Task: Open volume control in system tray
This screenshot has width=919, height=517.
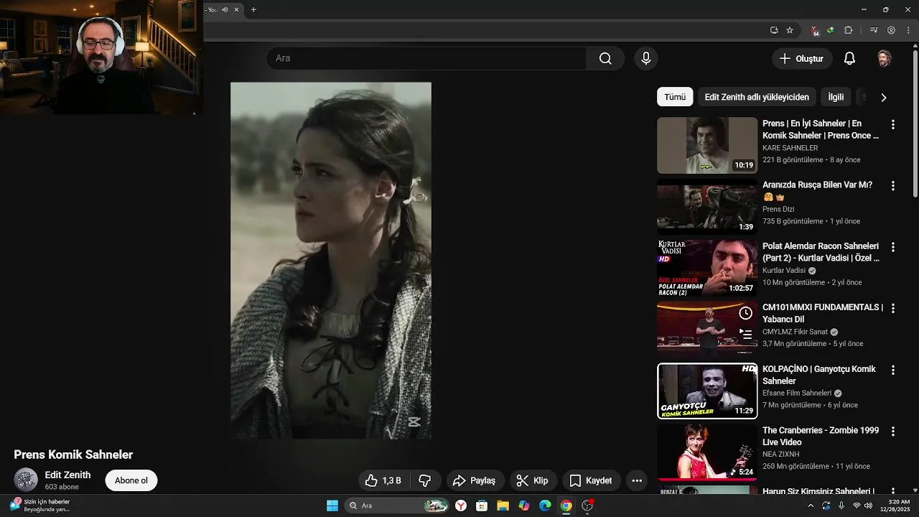Action: point(869,506)
